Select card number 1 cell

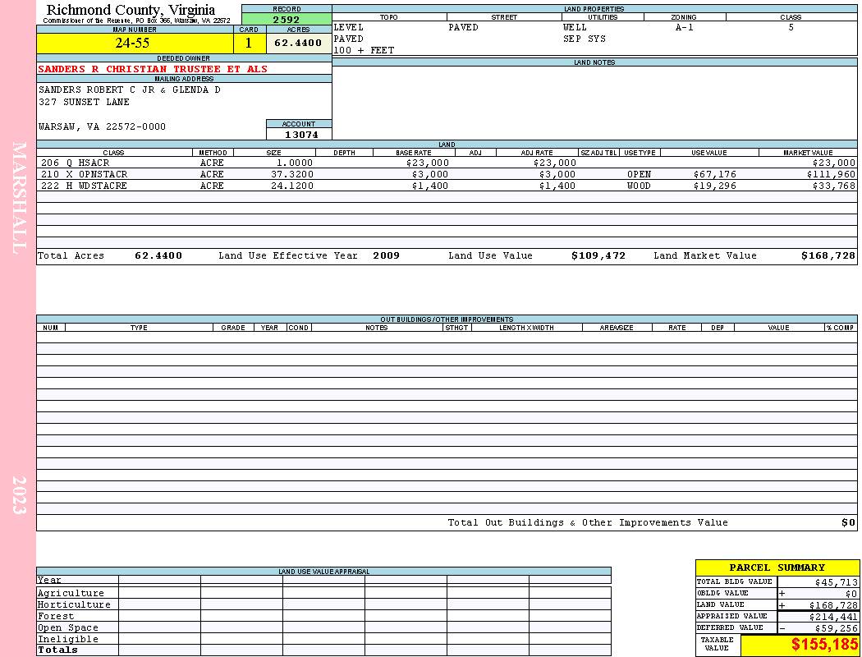coord(249,43)
